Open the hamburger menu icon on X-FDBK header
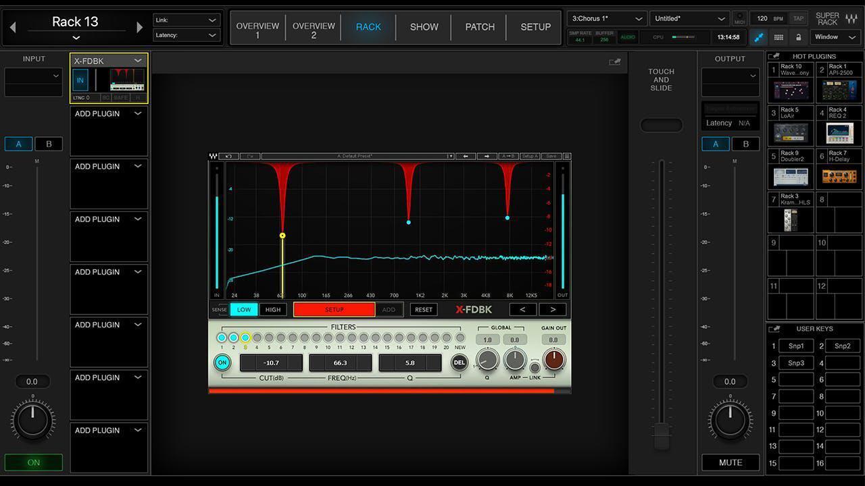 pyautogui.click(x=568, y=157)
